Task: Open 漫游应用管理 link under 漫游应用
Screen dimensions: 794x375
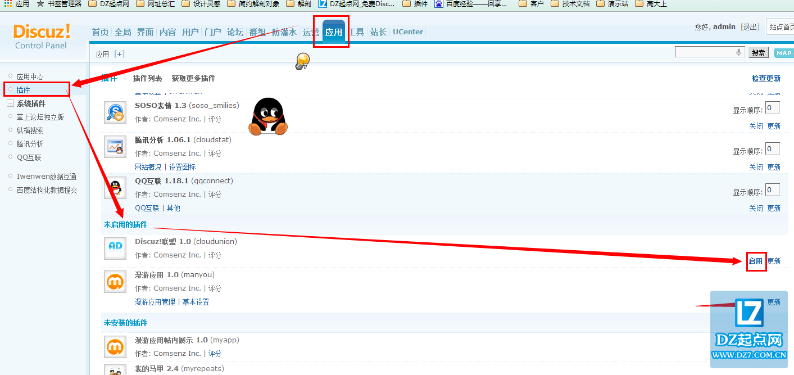Action: [x=155, y=302]
